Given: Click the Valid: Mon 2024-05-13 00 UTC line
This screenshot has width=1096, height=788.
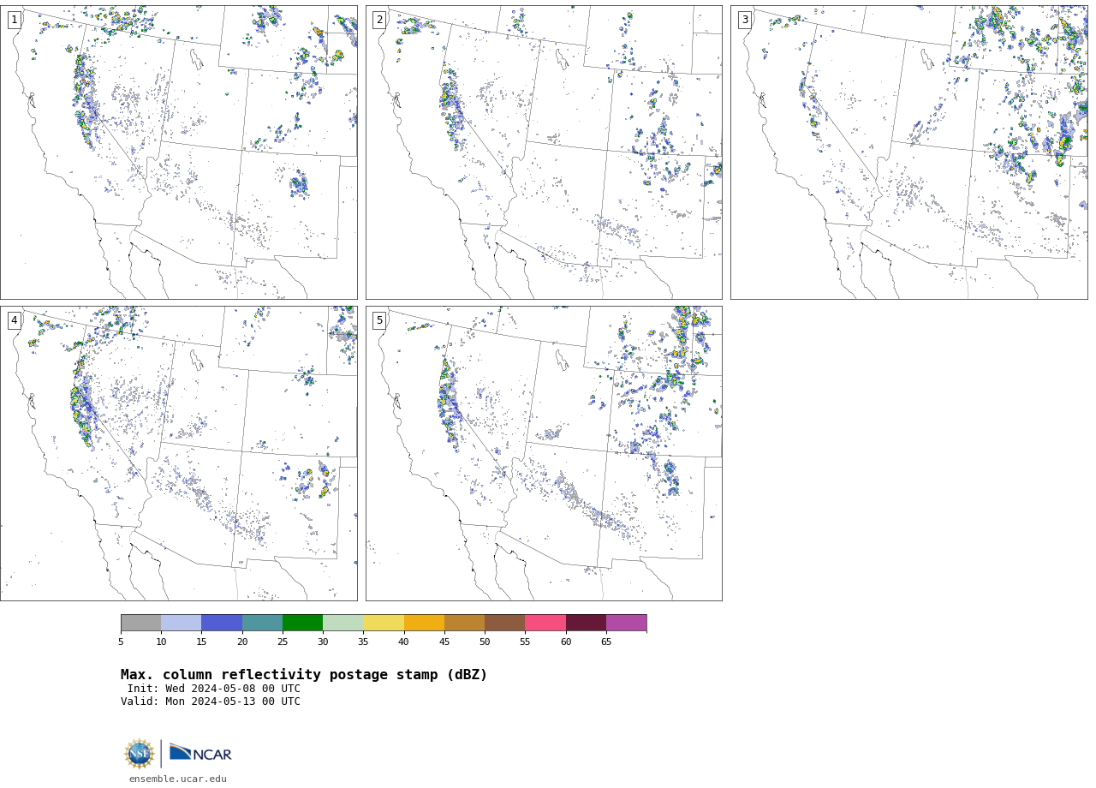Looking at the screenshot, I should click(x=211, y=701).
